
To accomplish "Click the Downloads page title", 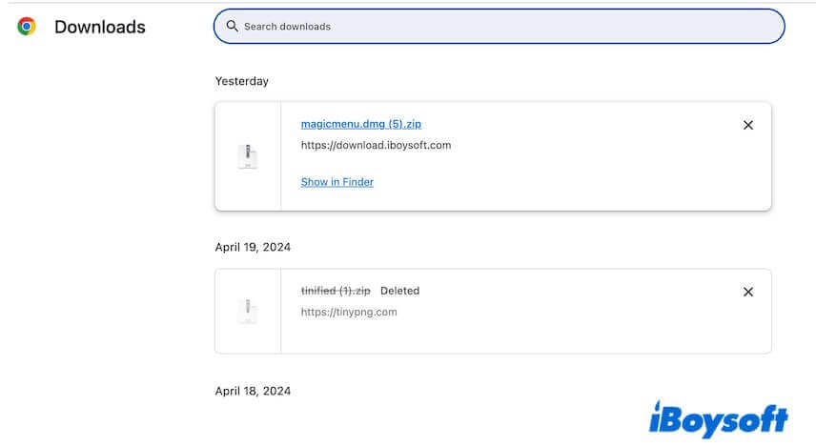I will click(x=100, y=27).
